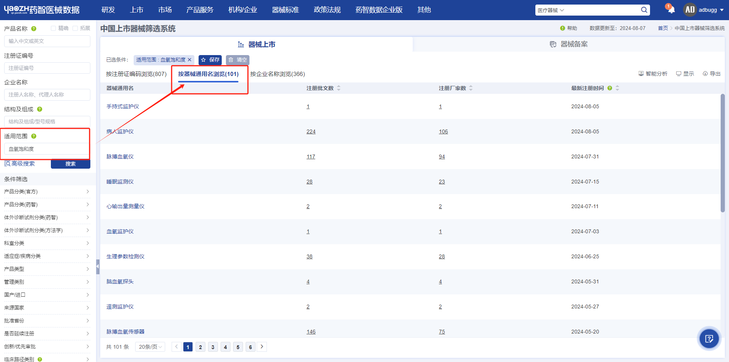Sort by 注册批文数 column arrows

[x=339, y=88]
